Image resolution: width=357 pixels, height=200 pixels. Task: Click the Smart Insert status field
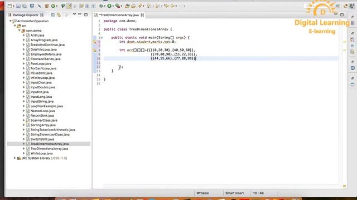pos(234,193)
